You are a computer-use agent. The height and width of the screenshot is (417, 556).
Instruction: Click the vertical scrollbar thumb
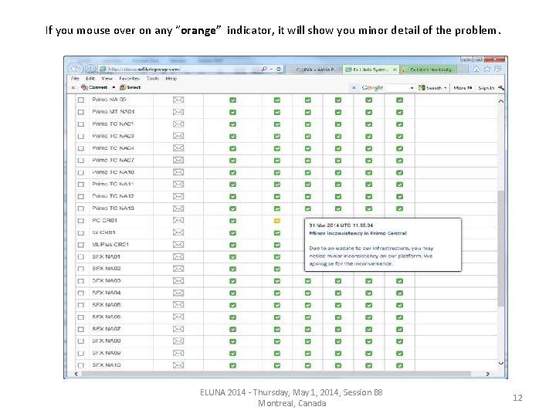tap(501, 248)
